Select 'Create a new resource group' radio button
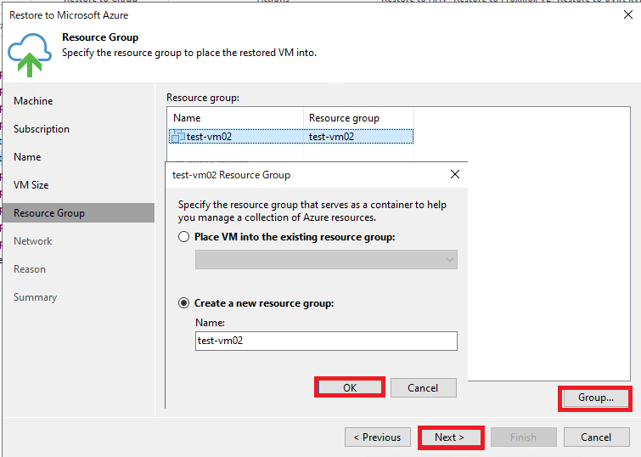641x457 pixels. (184, 303)
